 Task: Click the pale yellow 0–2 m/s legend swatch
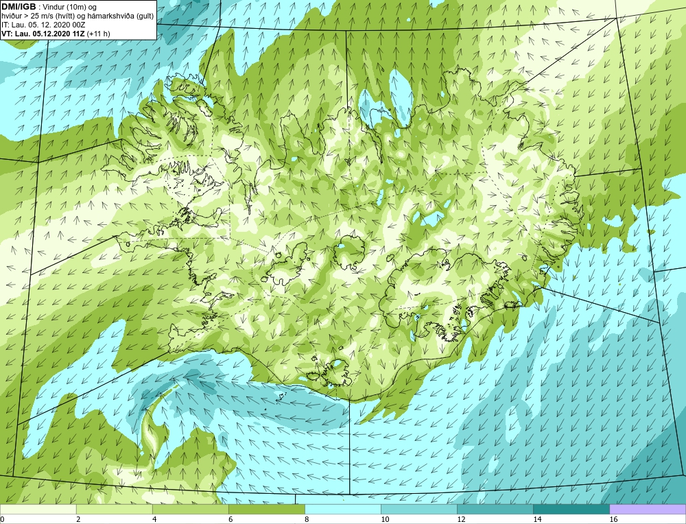click(x=38, y=509)
